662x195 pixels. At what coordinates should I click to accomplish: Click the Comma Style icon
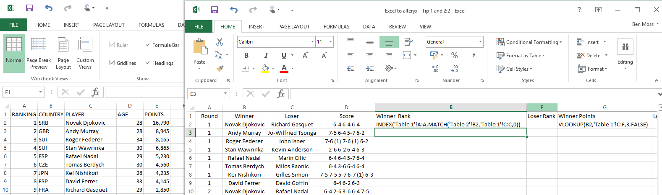[x=474, y=55]
